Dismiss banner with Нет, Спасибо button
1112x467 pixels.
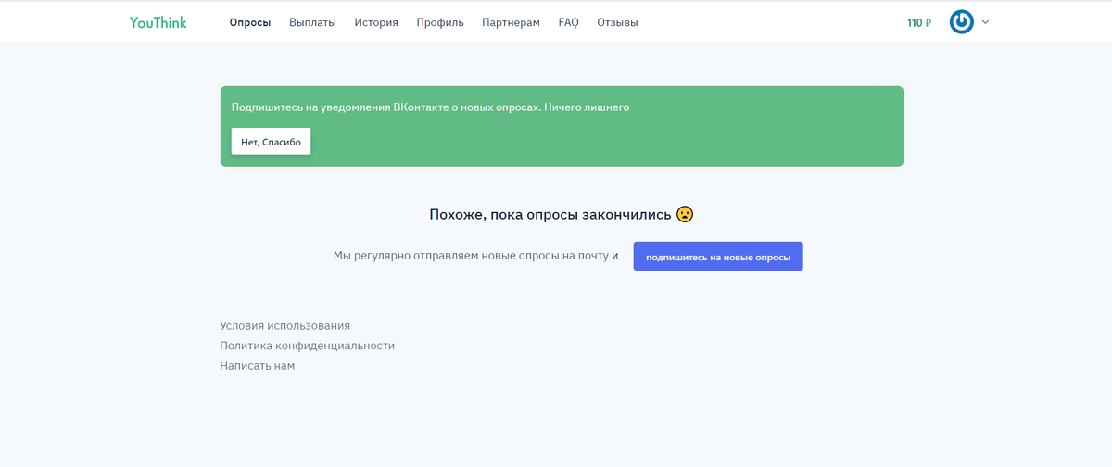[x=271, y=141]
